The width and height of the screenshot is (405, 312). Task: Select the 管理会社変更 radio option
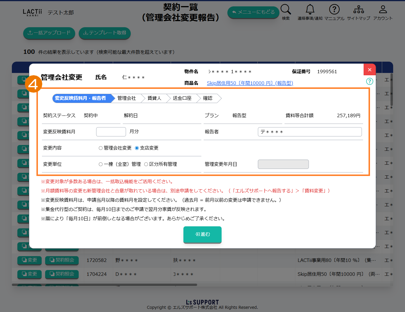[101, 148]
